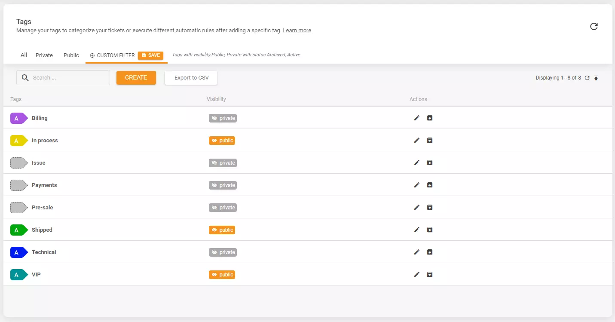This screenshot has width=615, height=322.
Task: Click the SAVE button on the custom filter
Action: point(151,55)
